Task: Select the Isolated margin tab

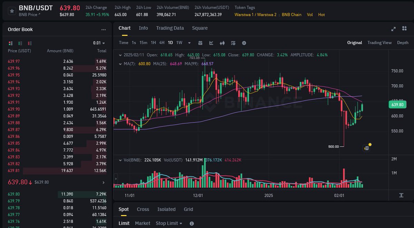Action: (166, 209)
